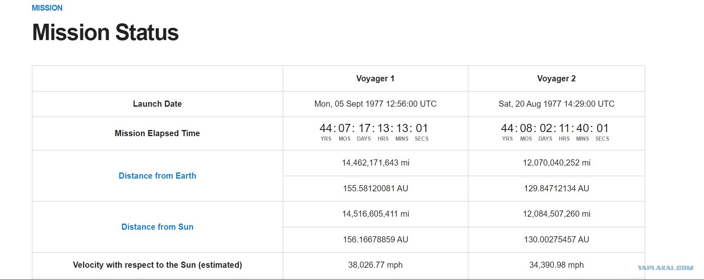Click the 156.16678859 AU distance value
The image size is (704, 280).
coord(376,240)
